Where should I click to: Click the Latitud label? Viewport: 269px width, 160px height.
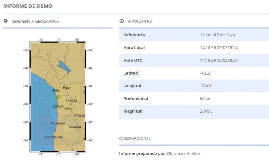click(131, 73)
